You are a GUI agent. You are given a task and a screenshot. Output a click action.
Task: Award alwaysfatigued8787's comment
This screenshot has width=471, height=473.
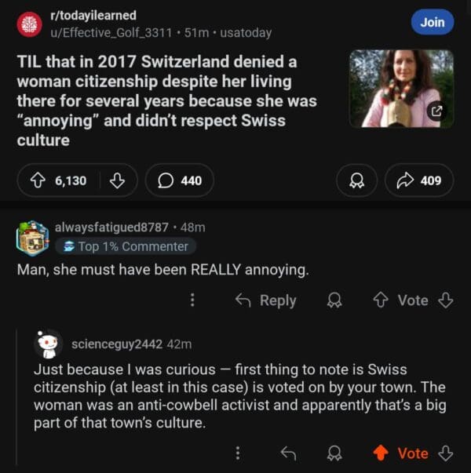coord(335,300)
